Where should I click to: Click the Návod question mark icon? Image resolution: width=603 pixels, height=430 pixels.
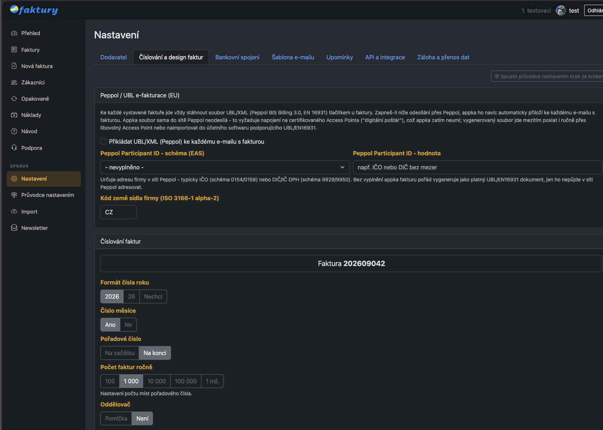click(x=14, y=131)
